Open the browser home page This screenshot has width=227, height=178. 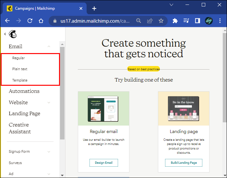[41, 21]
